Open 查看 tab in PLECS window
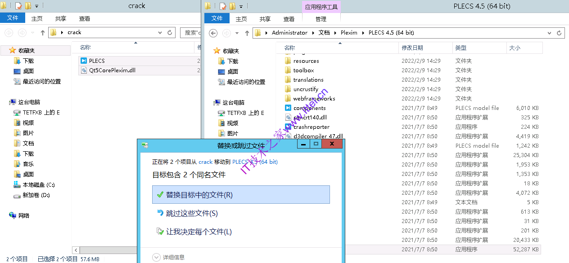Screen dimensions: 569x263 [x=289, y=19]
